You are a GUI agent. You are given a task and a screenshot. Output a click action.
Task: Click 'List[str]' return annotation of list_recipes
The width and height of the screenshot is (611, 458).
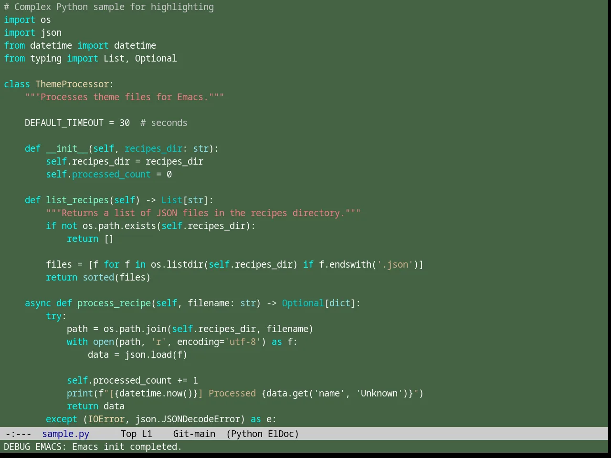pos(185,200)
